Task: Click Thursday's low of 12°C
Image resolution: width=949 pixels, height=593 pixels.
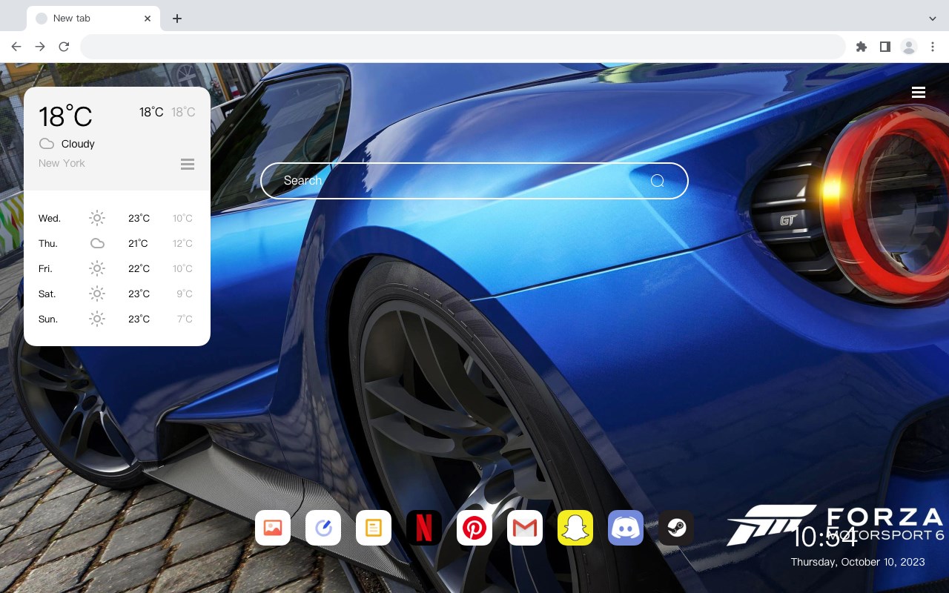Action: 182,244
